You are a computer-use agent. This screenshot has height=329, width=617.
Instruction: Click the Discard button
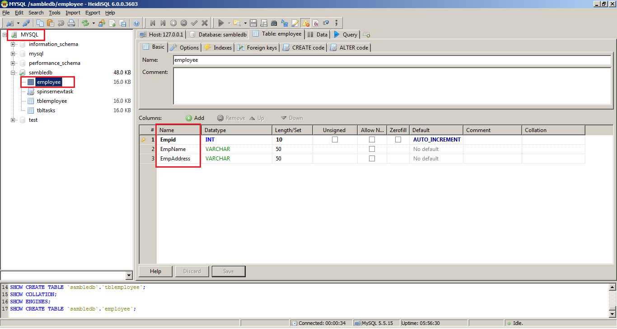[x=192, y=271]
